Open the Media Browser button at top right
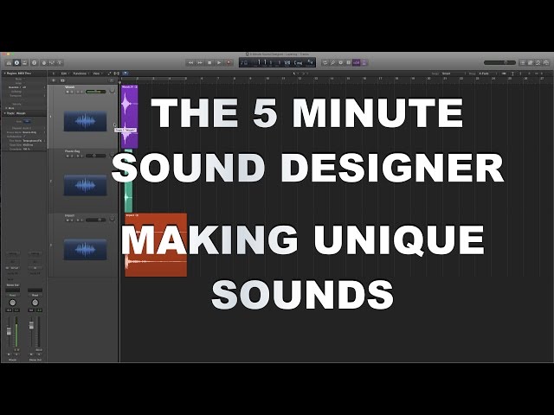 pyautogui.click(x=546, y=63)
